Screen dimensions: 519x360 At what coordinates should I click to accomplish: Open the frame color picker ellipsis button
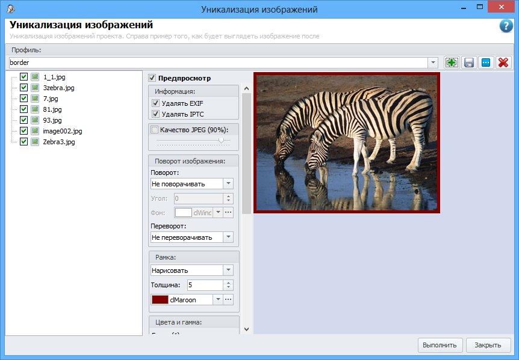[x=228, y=299]
